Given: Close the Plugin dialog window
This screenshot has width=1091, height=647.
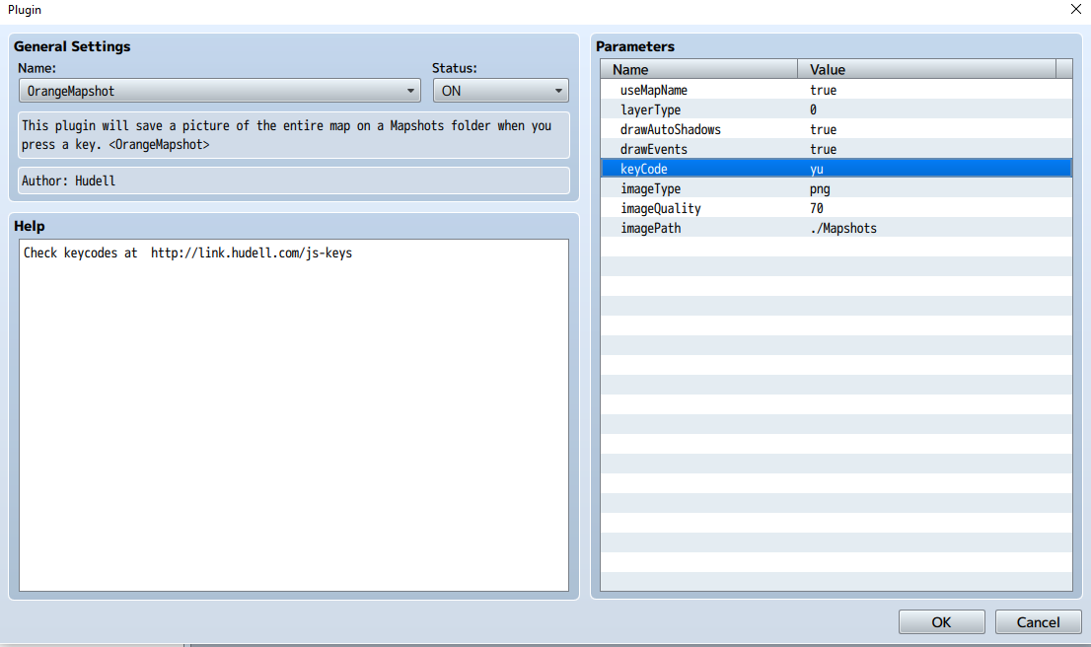Looking at the screenshot, I should 1075,9.
